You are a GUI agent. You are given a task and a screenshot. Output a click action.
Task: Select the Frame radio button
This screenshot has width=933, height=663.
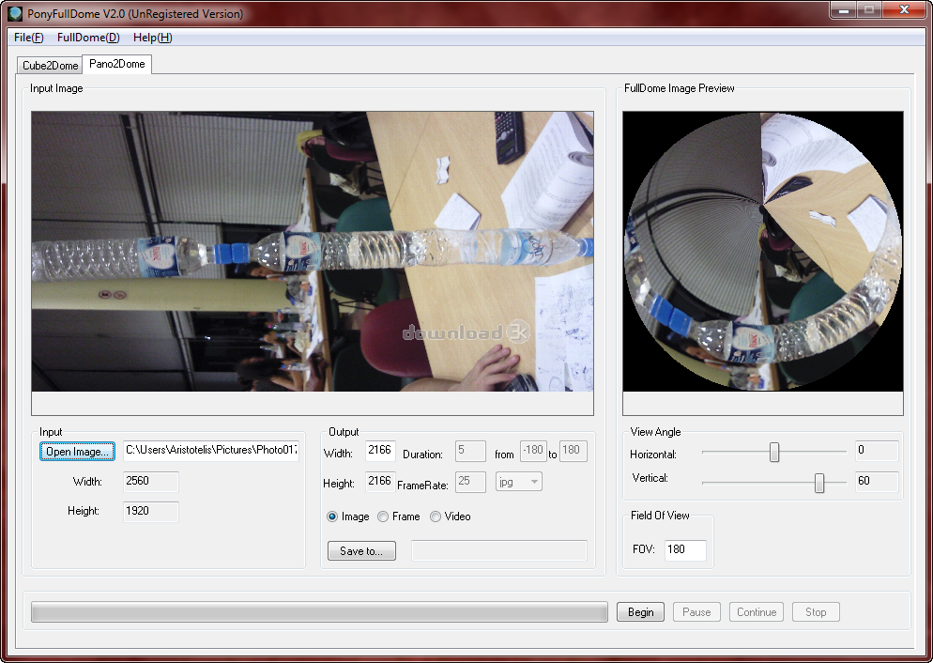click(x=383, y=517)
